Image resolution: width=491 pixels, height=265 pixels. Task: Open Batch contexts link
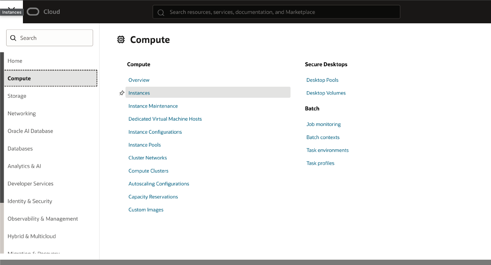pyautogui.click(x=323, y=137)
